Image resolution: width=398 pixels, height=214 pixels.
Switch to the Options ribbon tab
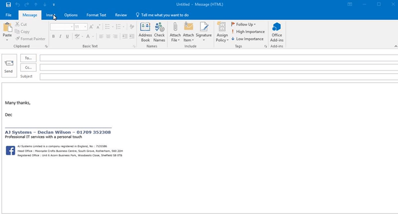coord(71,15)
